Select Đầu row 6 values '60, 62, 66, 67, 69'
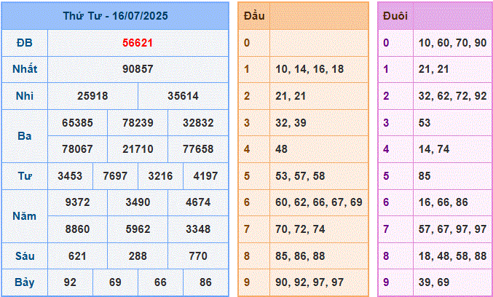 319,202
